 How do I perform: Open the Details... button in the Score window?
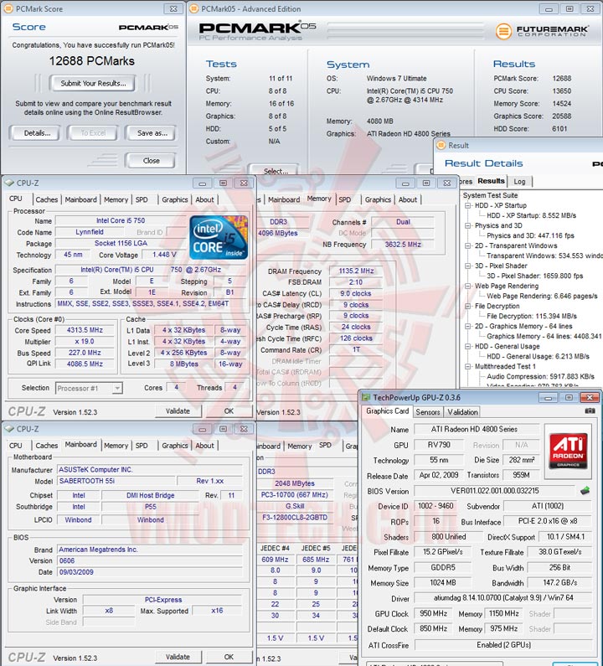(x=37, y=133)
